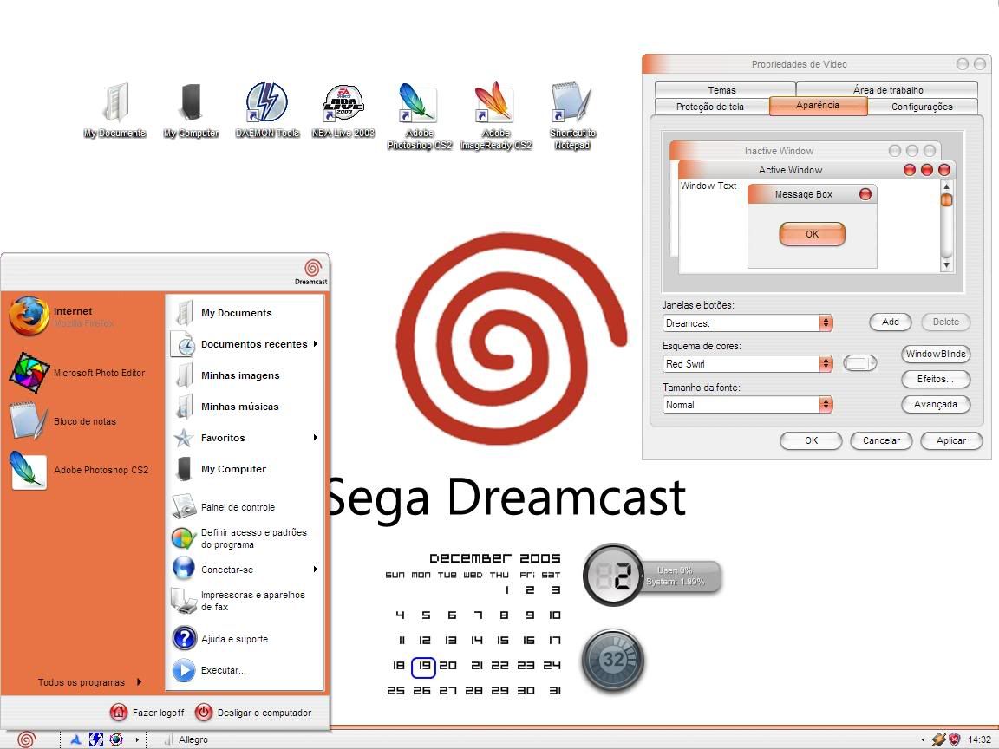Screen dimensions: 999x749
Task: Launch the NBA Live 2003 desktop shortcut
Action: tap(343, 110)
